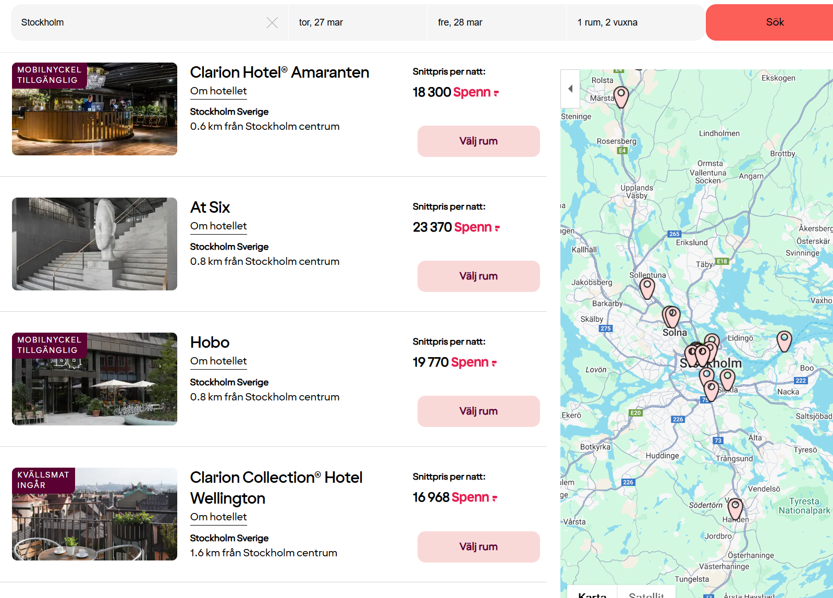Click the map pin near Märsta
The width and height of the screenshot is (833, 598).
621,96
